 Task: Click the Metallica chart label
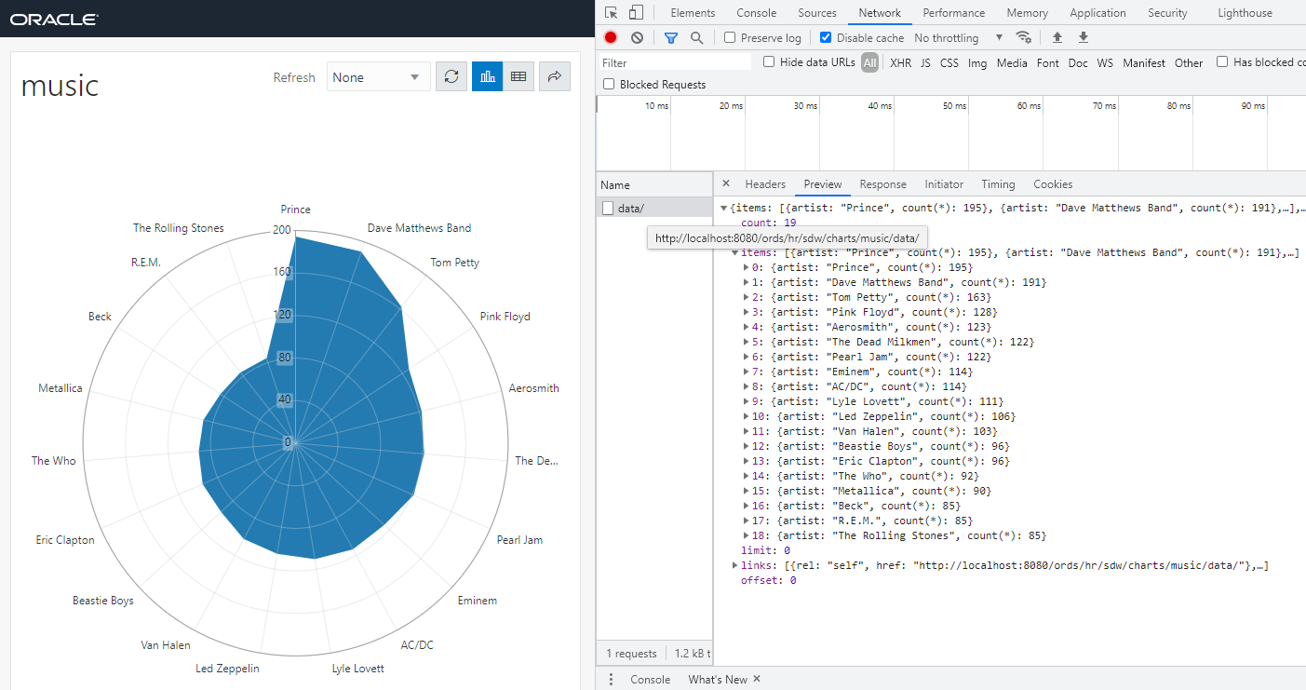click(61, 388)
